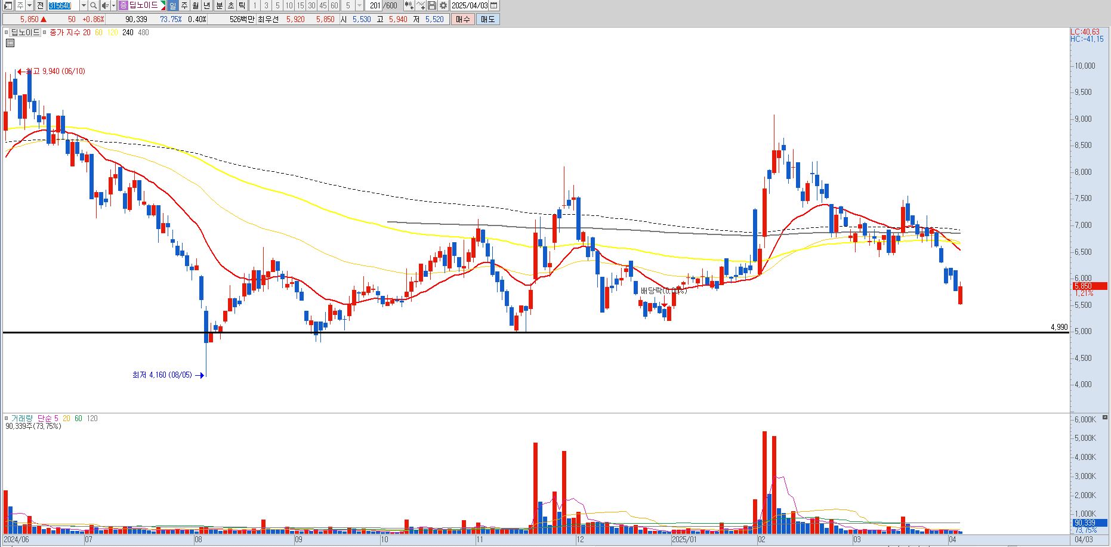Click the speaker sound icon in the toolbar
The height and width of the screenshot is (547, 1111).
pyautogui.click(x=105, y=5)
